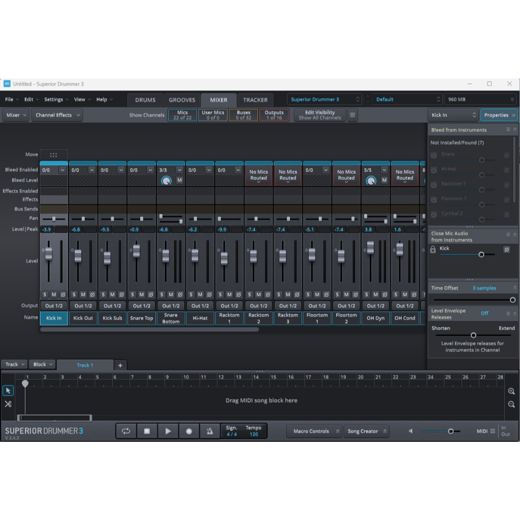520x520 pixels.
Task: Toggle the loop button in transport
Action: (x=126, y=431)
